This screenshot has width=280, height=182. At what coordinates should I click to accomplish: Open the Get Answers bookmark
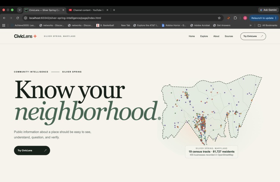coord(222,25)
